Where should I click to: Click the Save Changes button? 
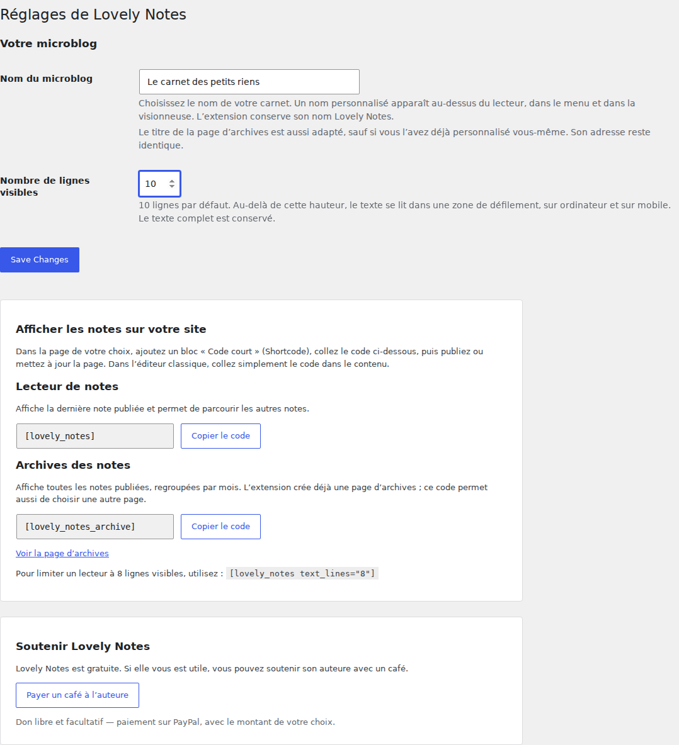[x=40, y=260]
